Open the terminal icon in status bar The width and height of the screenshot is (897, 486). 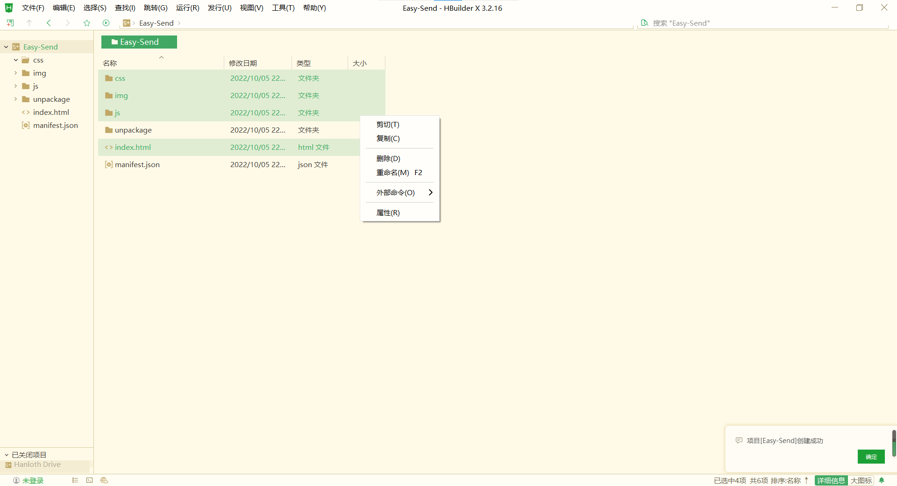point(90,480)
